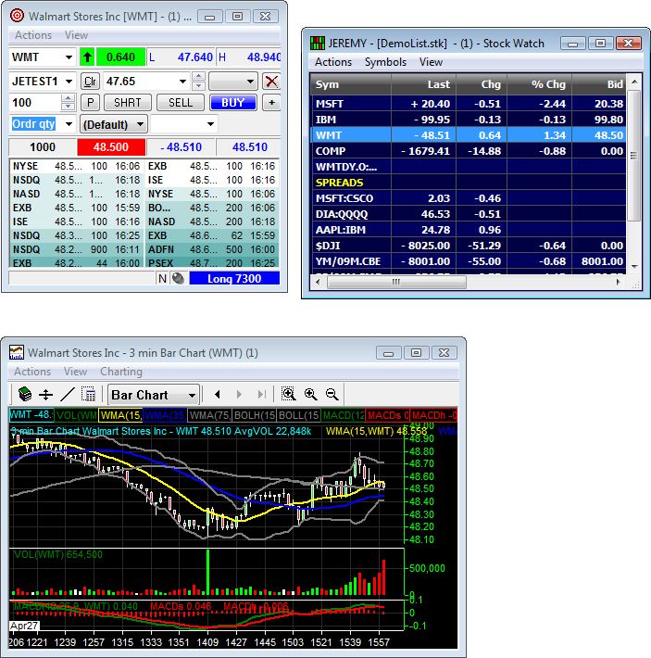Jump to latest bar with end arrow
The image size is (651, 658).
coord(261,394)
